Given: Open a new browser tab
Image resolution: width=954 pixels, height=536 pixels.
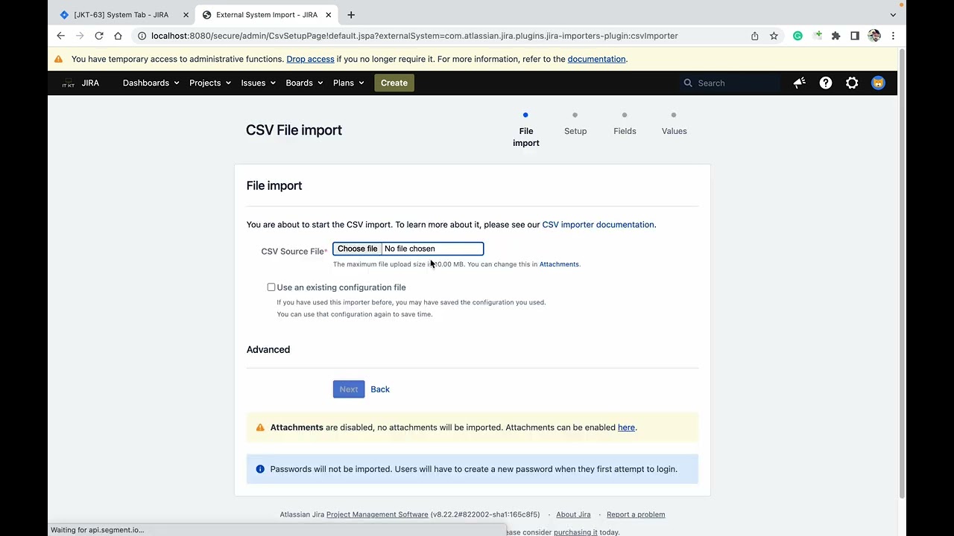Looking at the screenshot, I should [351, 15].
